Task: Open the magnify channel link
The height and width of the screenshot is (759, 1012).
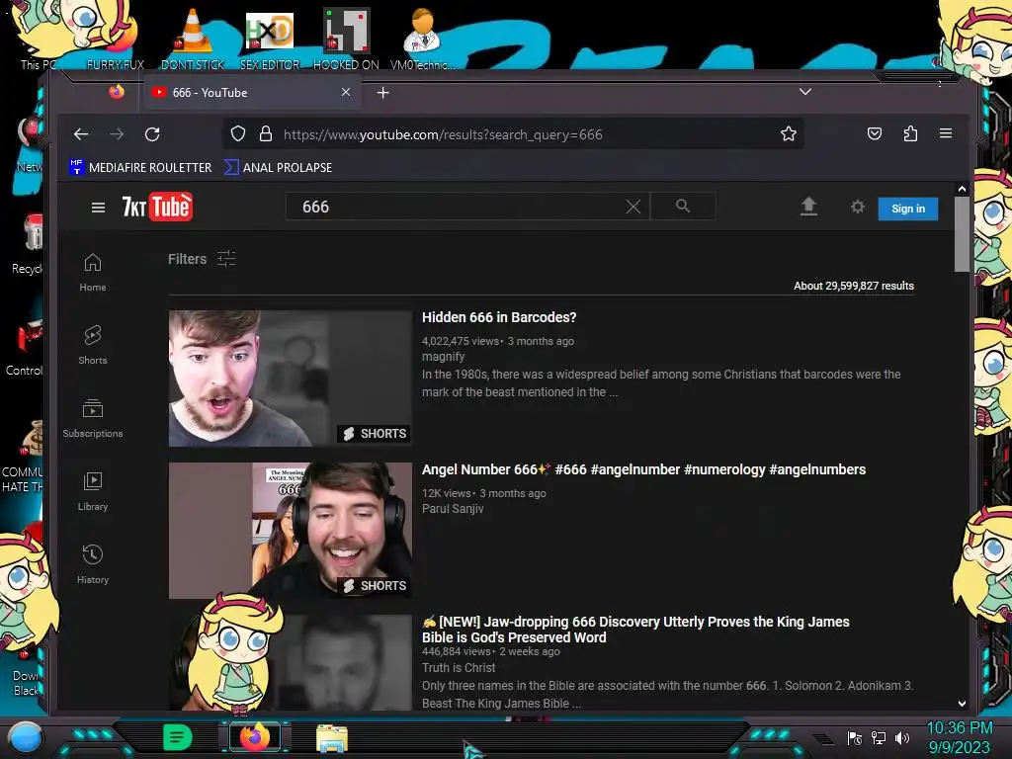Action: pos(444,356)
